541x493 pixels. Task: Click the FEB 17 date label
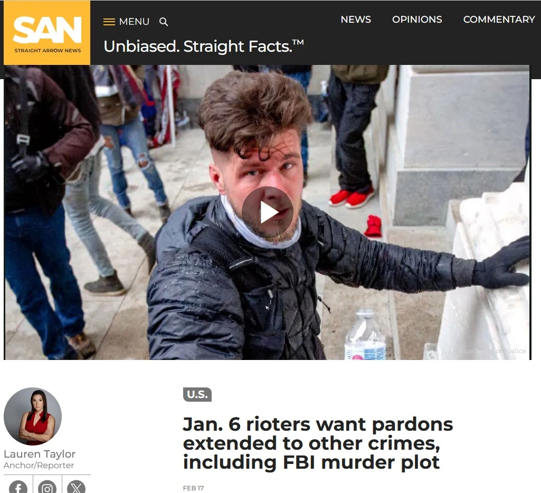193,488
